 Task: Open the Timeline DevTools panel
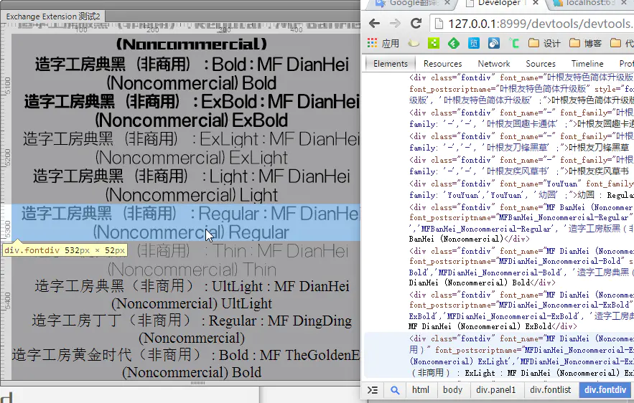(587, 63)
